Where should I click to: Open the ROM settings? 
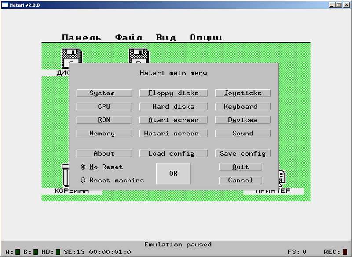click(104, 120)
